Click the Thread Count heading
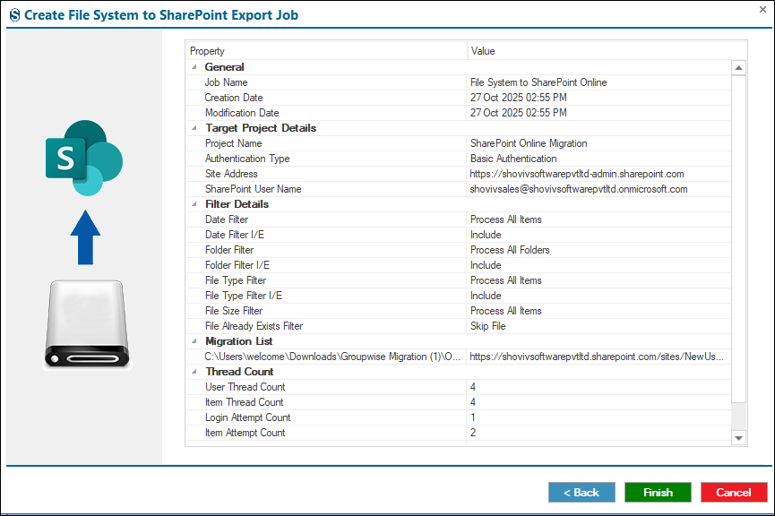This screenshot has width=775, height=516. coord(239,372)
